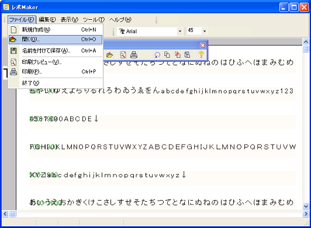Choose 印刷プレビュー(V) menu entry
The width and height of the screenshot is (311, 228).
coord(56,62)
